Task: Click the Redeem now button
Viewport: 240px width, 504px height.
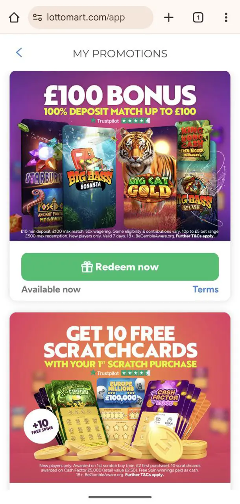Action: 120,267
